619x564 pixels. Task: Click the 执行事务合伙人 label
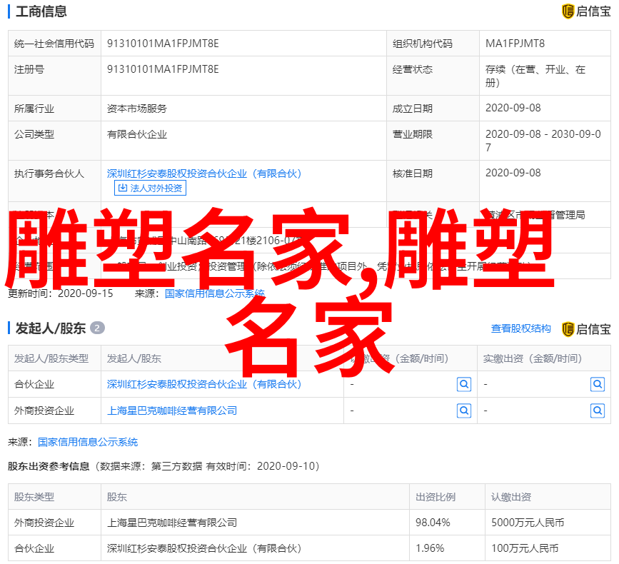(49, 173)
